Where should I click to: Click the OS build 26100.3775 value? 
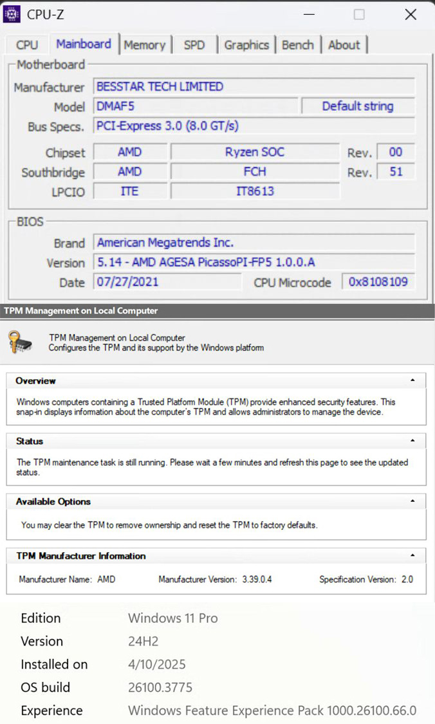coord(160,687)
